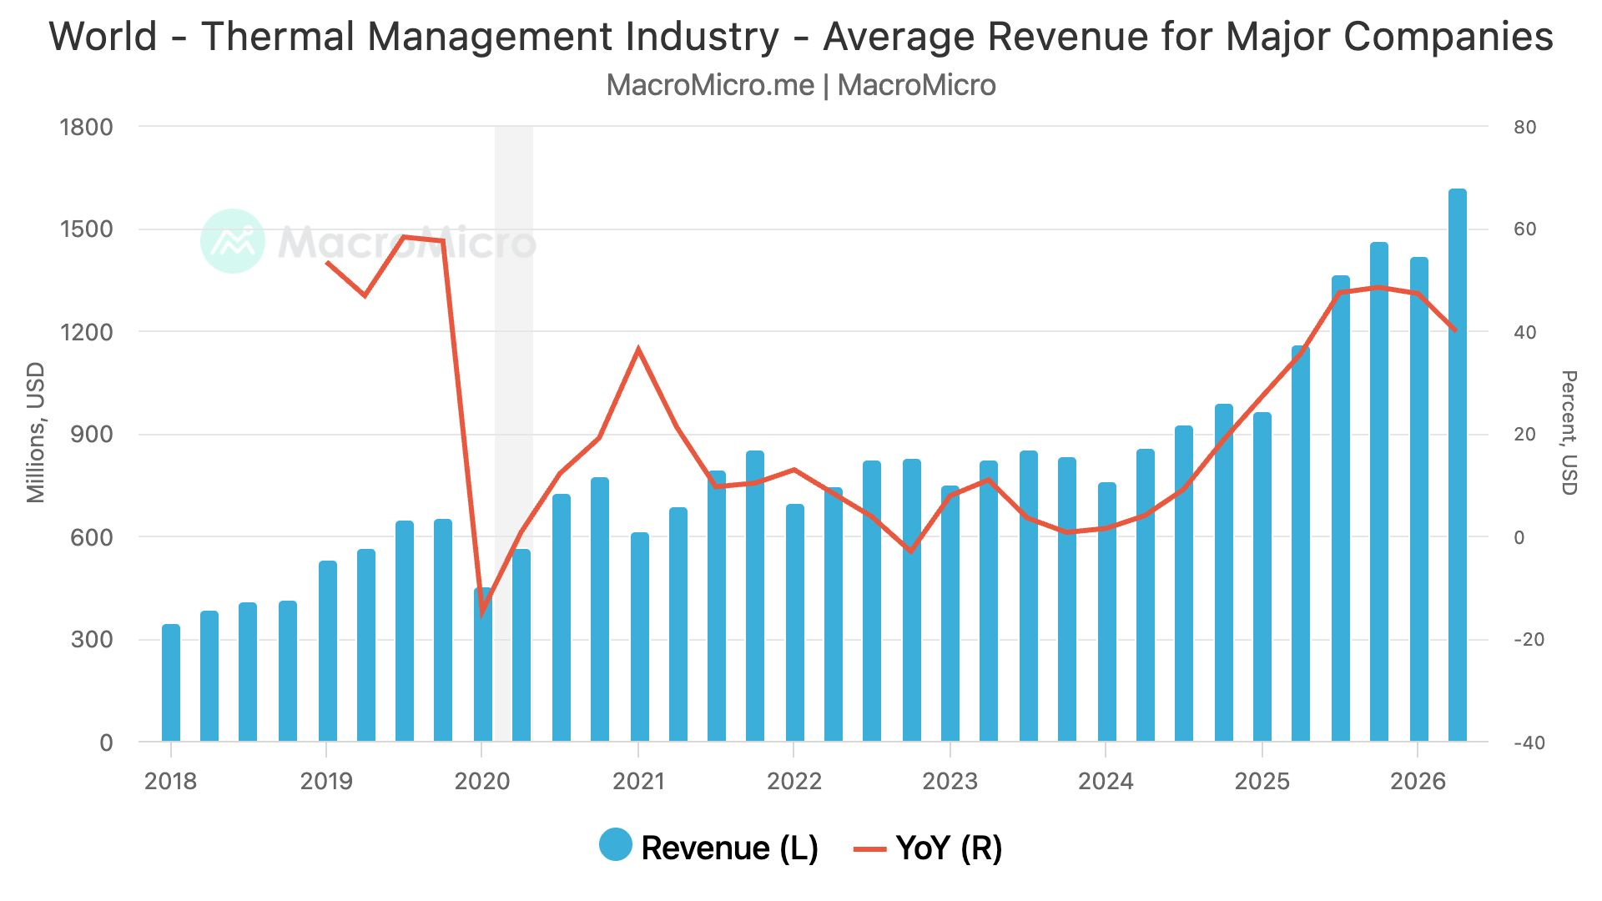Click the x-axis label '2020'
The width and height of the screenshot is (1602, 901).
click(x=482, y=782)
